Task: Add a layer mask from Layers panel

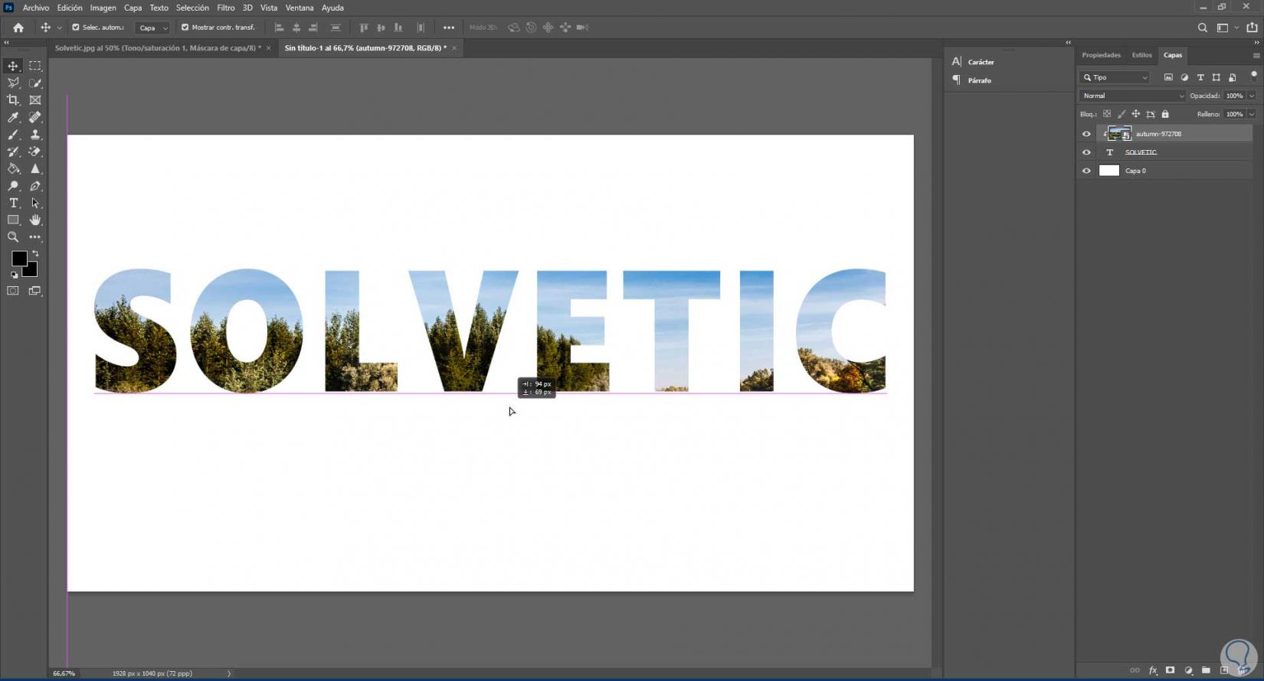Action: click(1170, 670)
